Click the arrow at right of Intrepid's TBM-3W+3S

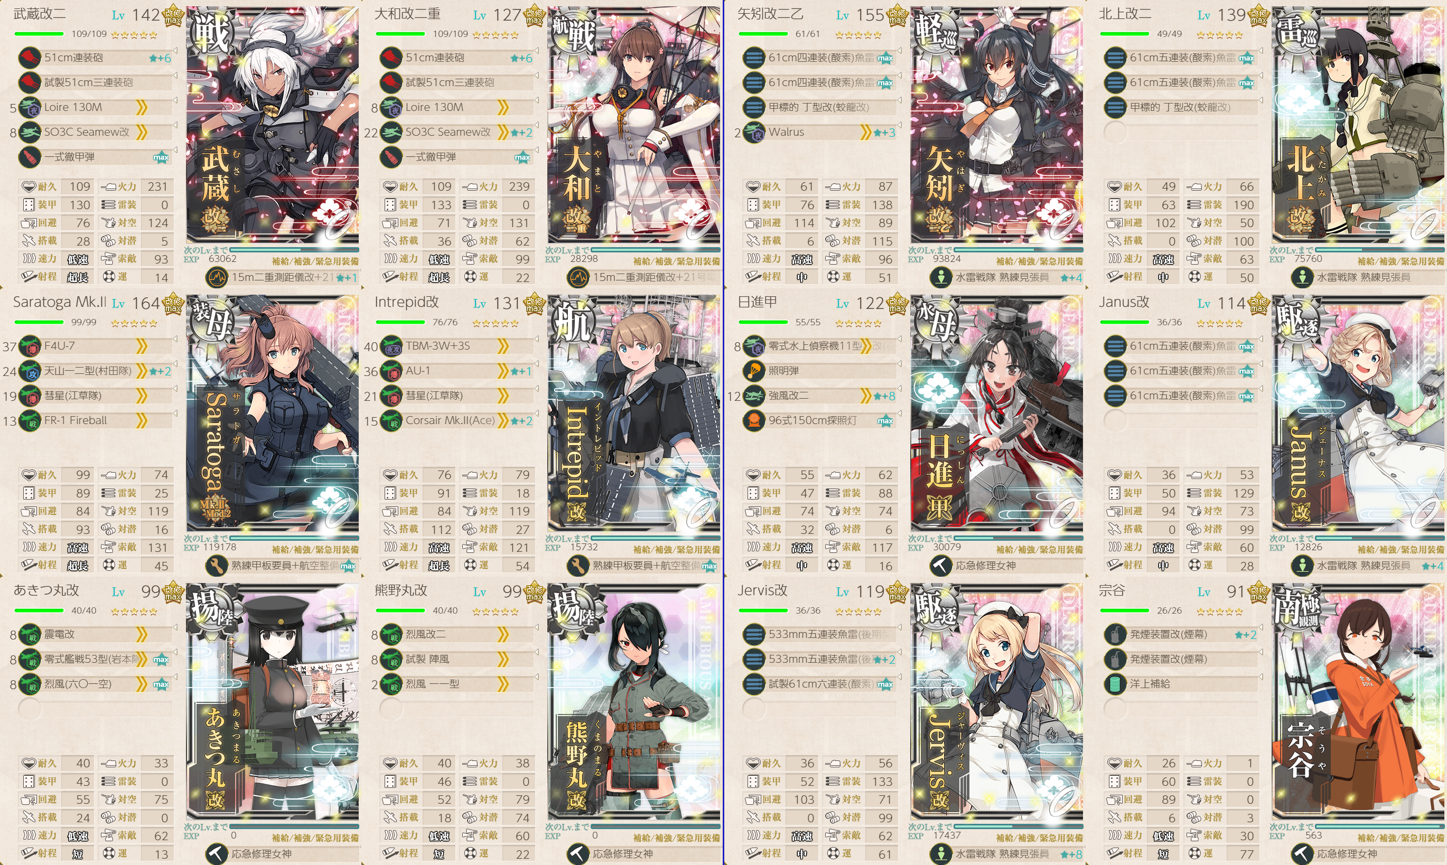click(x=537, y=340)
